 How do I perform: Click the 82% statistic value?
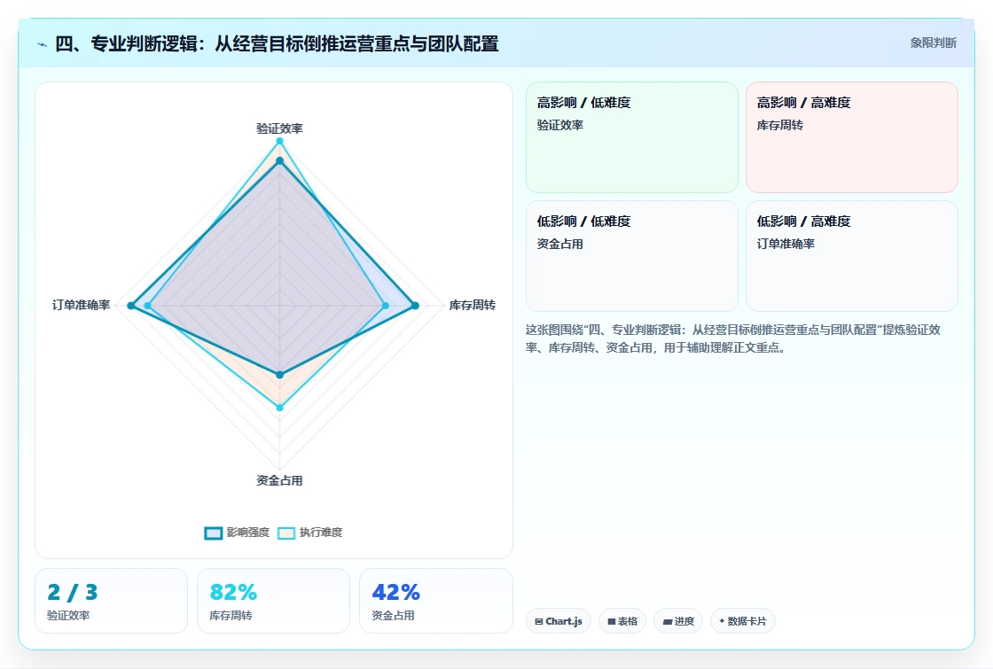click(233, 593)
